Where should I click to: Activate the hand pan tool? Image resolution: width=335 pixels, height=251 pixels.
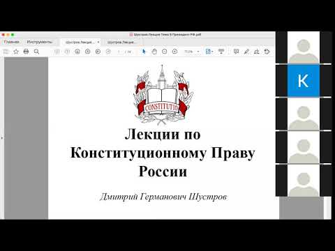coord(154,52)
